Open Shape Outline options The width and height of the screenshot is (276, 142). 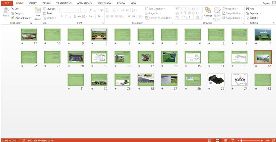233,13
